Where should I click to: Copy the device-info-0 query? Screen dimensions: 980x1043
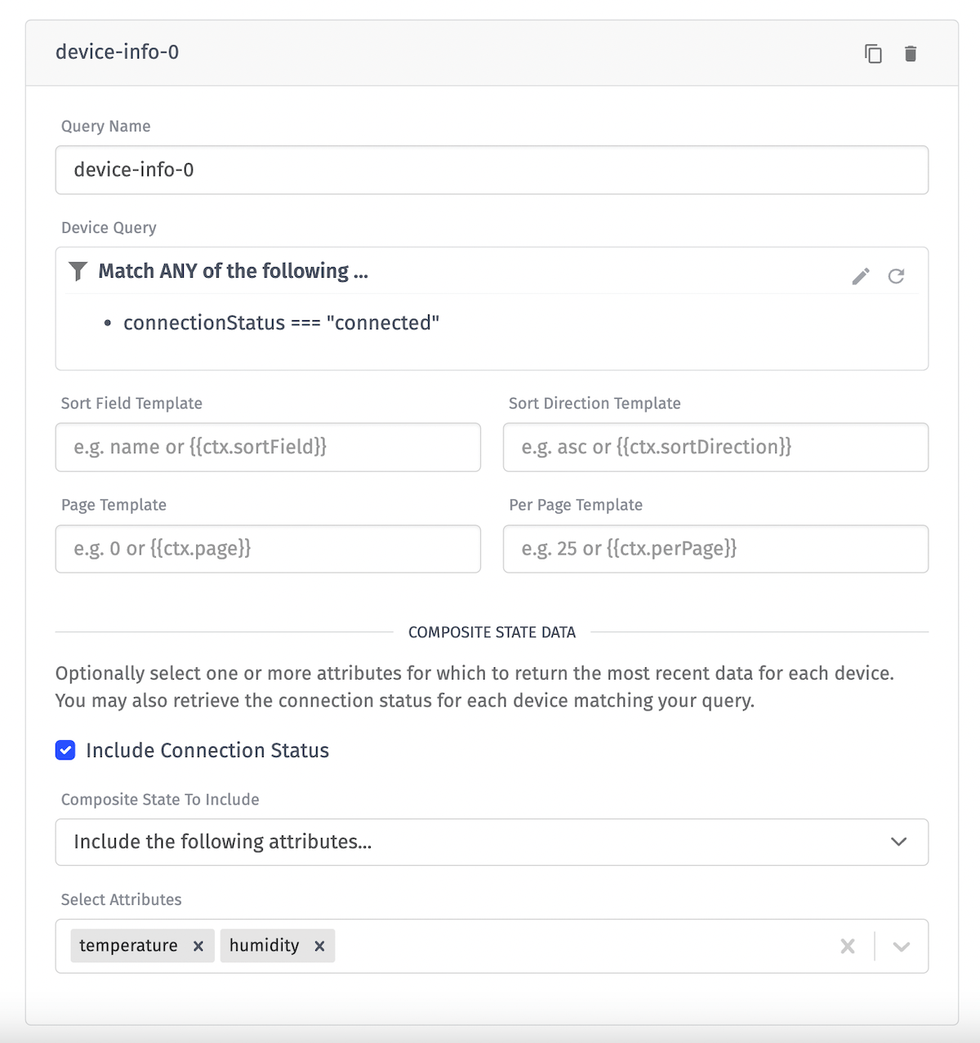873,54
